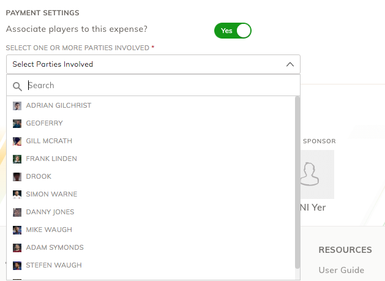
Task: Click Geoferry's avatar icon
Action: click(x=17, y=124)
